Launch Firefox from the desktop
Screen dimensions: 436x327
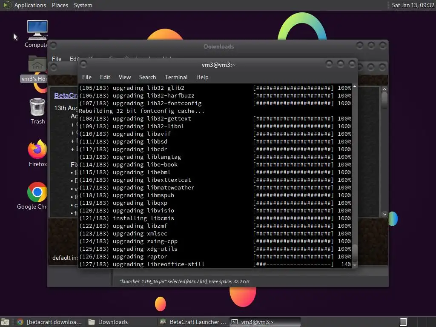(37, 153)
